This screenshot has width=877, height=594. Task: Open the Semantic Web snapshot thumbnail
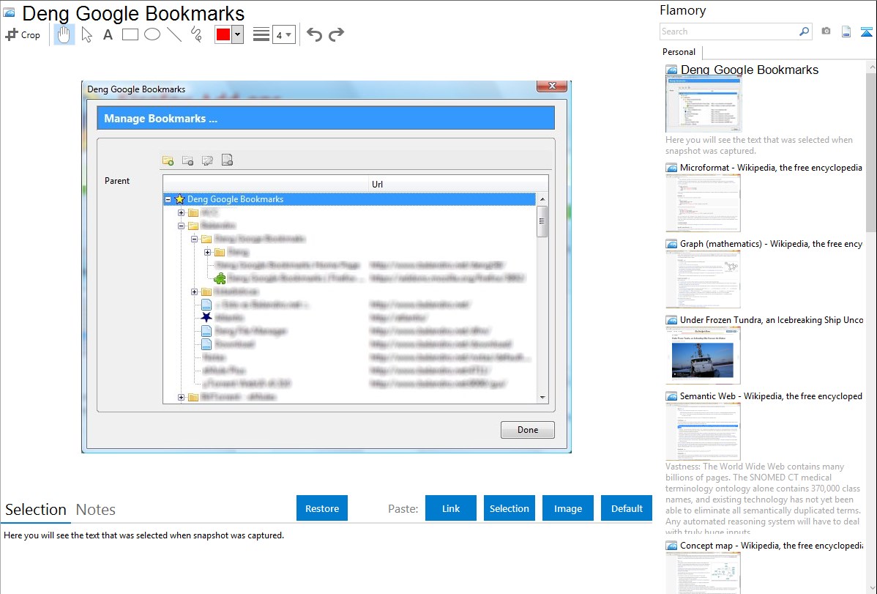703,431
